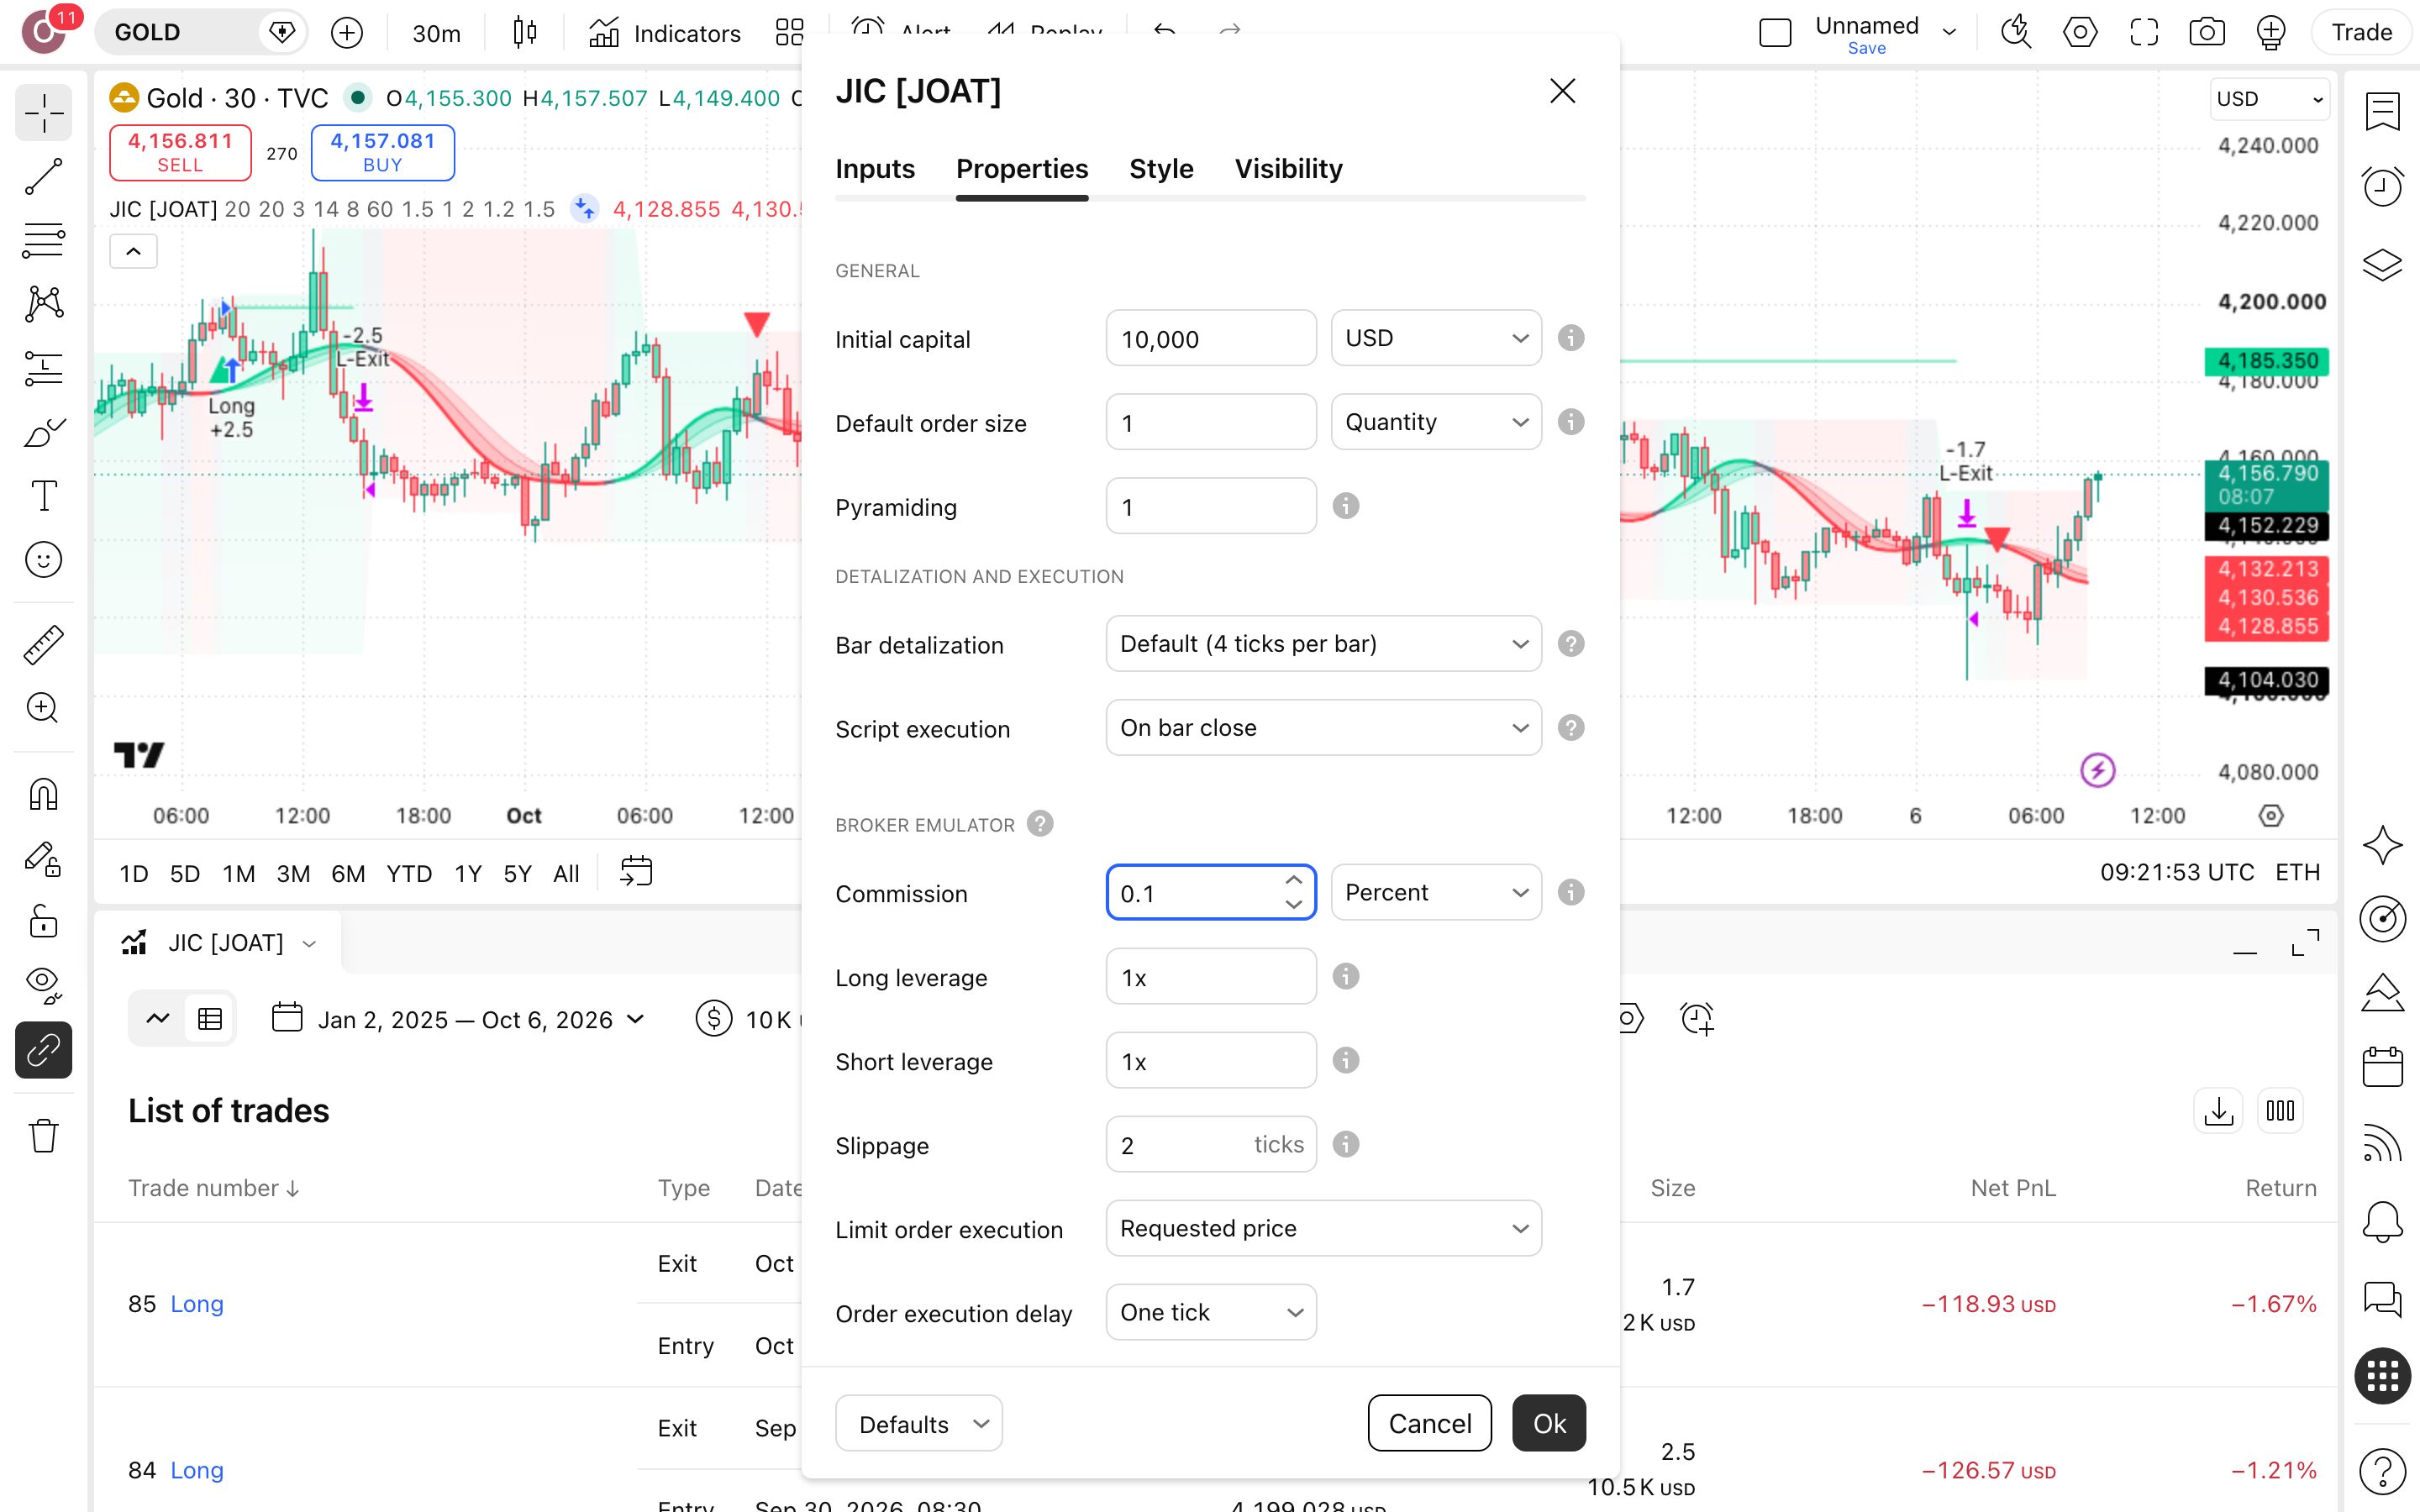This screenshot has height=1512, width=2420.
Task: Select the ruler measure tool
Action: [43, 645]
